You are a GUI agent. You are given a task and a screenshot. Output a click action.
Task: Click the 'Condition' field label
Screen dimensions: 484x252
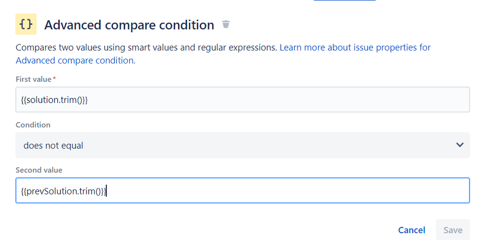(33, 125)
